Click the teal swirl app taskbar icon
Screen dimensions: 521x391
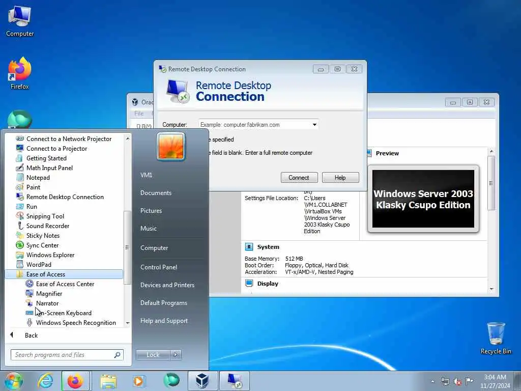171,381
